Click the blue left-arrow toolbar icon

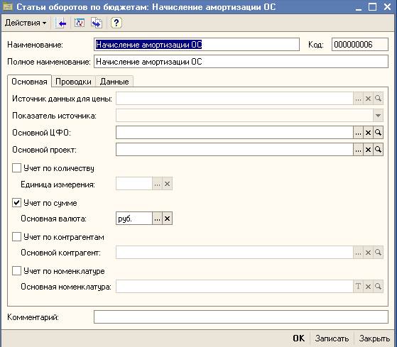61,23
